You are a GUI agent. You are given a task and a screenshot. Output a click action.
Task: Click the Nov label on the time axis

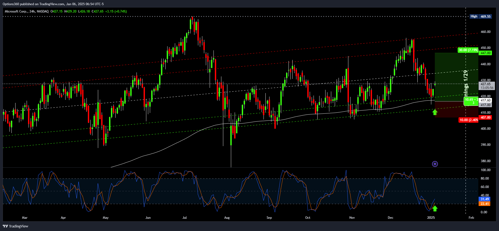point(352,218)
